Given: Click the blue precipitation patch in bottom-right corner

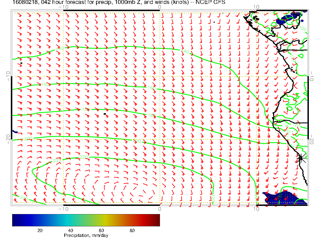Looking at the screenshot, I should click(285, 198).
